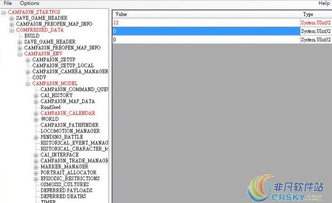Click the unhighlighted 0 value in last row
Image resolution: width=332 pixels, height=203 pixels.
point(206,40)
